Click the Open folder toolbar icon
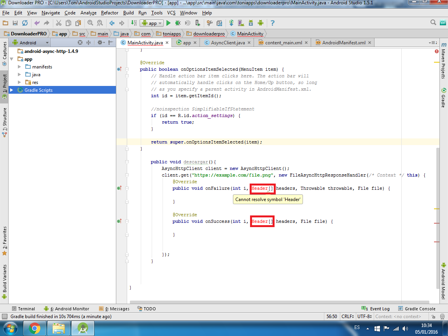The image size is (448, 336). [x=5, y=23]
